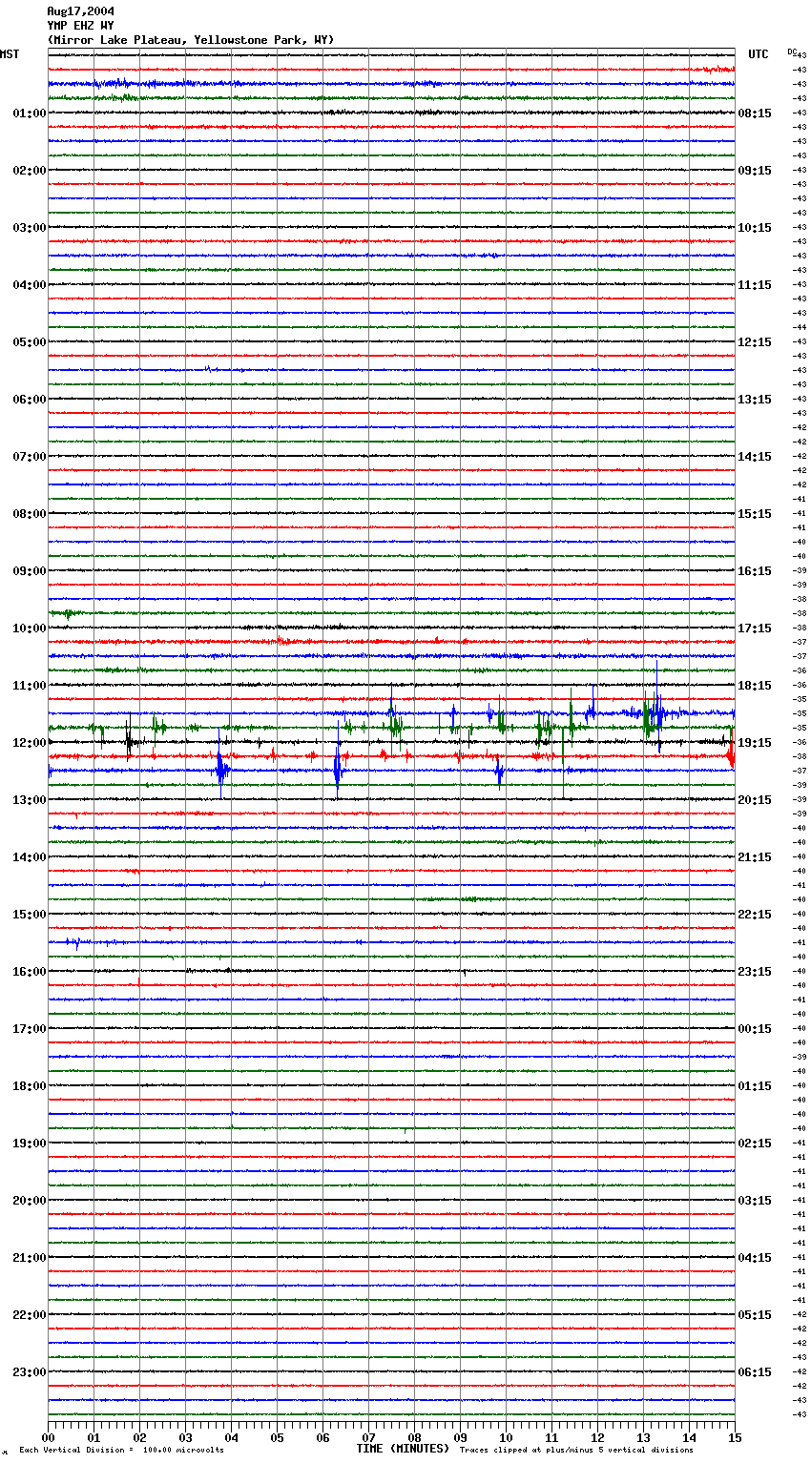The width and height of the screenshot is (811, 1463).
Task: Click the Each Vertical Division microvolts note
Action: pos(122,1451)
